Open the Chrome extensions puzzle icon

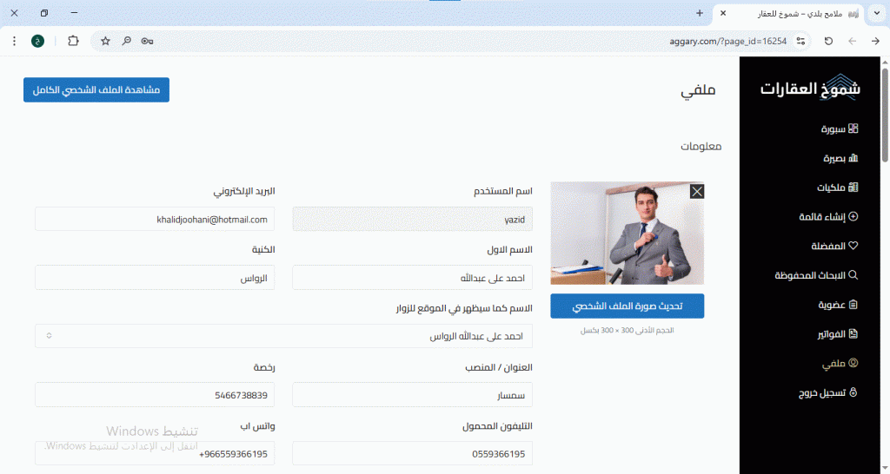(73, 41)
